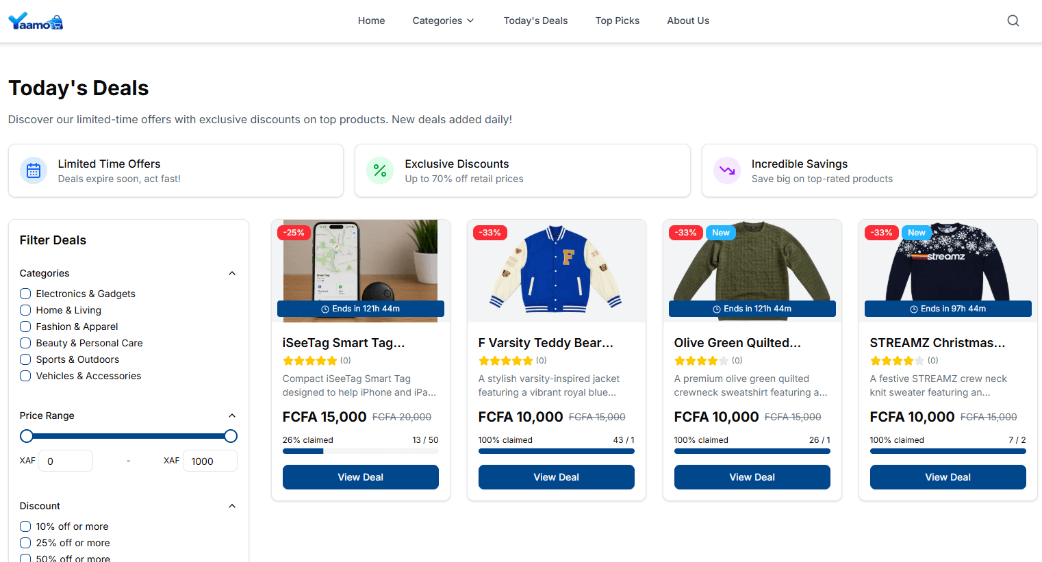Screen dimensions: 1042x562
Task: Check Vehicles & Accessories category
Action: coord(25,376)
